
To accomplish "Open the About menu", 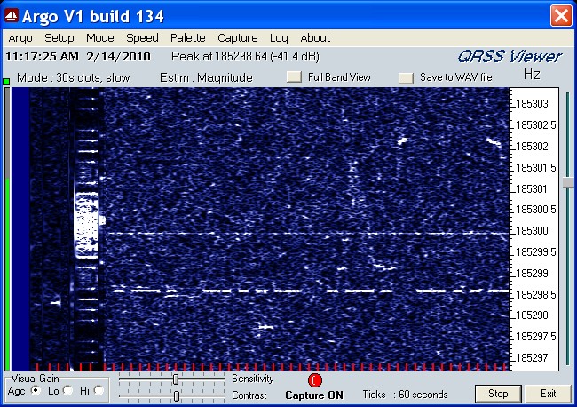I will pyautogui.click(x=315, y=38).
